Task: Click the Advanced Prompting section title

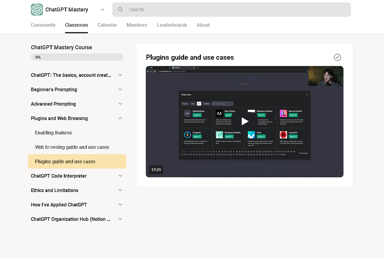Action: click(53, 104)
